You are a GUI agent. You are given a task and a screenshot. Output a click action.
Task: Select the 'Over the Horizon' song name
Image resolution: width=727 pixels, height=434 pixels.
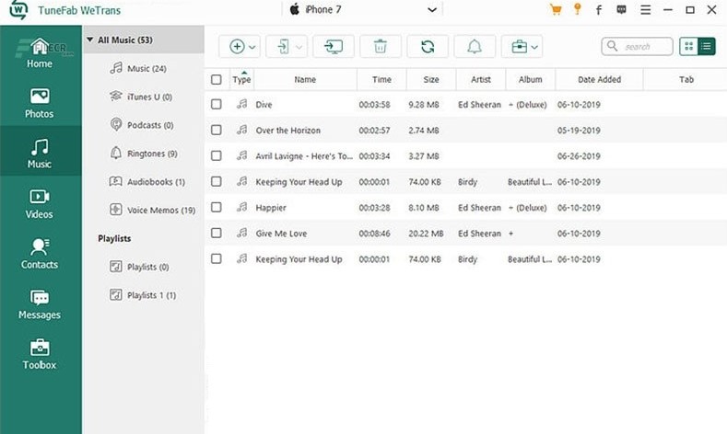pos(287,131)
